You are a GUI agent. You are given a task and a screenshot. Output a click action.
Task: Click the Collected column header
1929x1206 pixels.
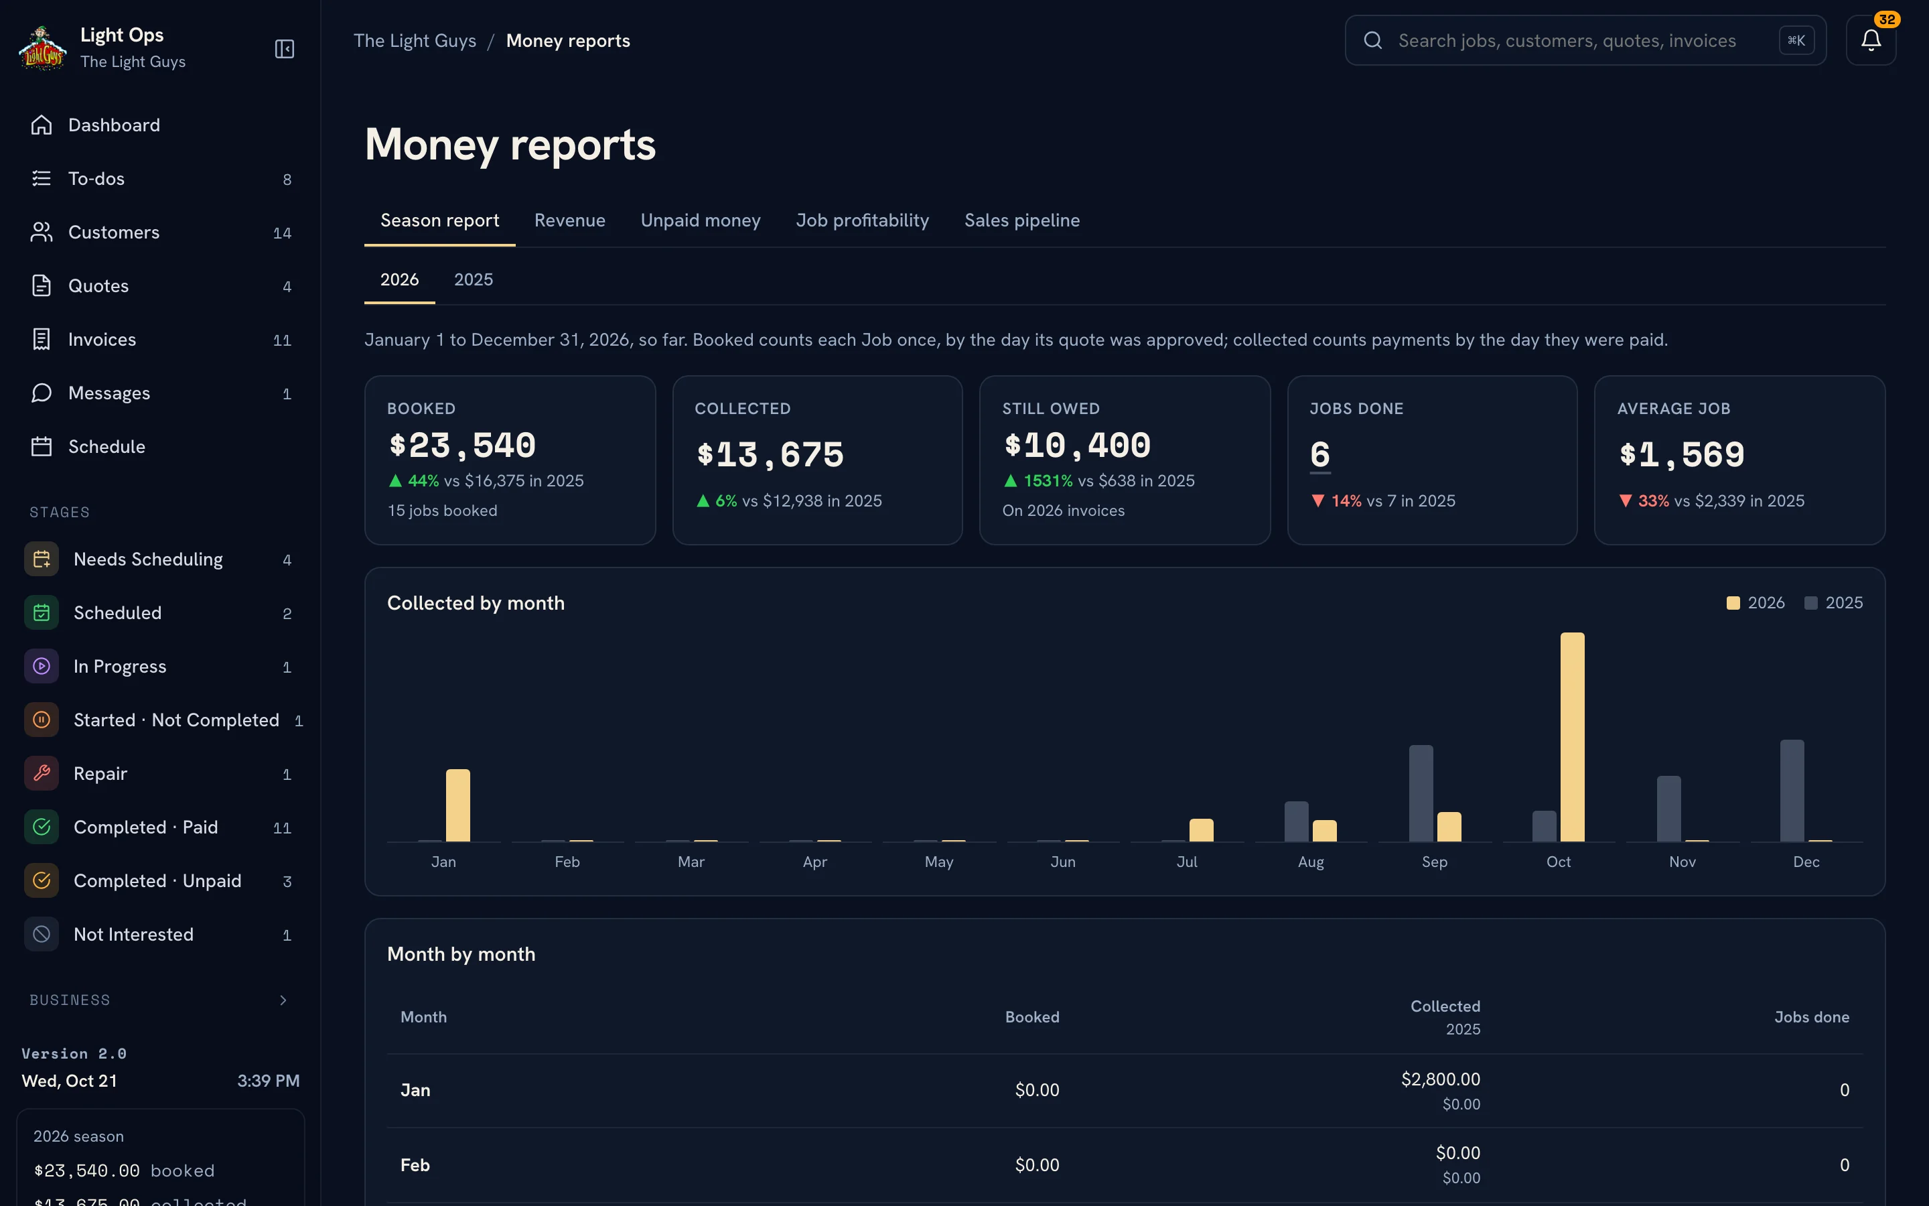coord(1445,1006)
